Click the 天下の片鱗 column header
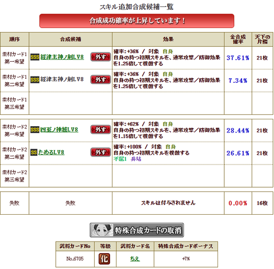This screenshot has height=269, width=274. (263, 39)
